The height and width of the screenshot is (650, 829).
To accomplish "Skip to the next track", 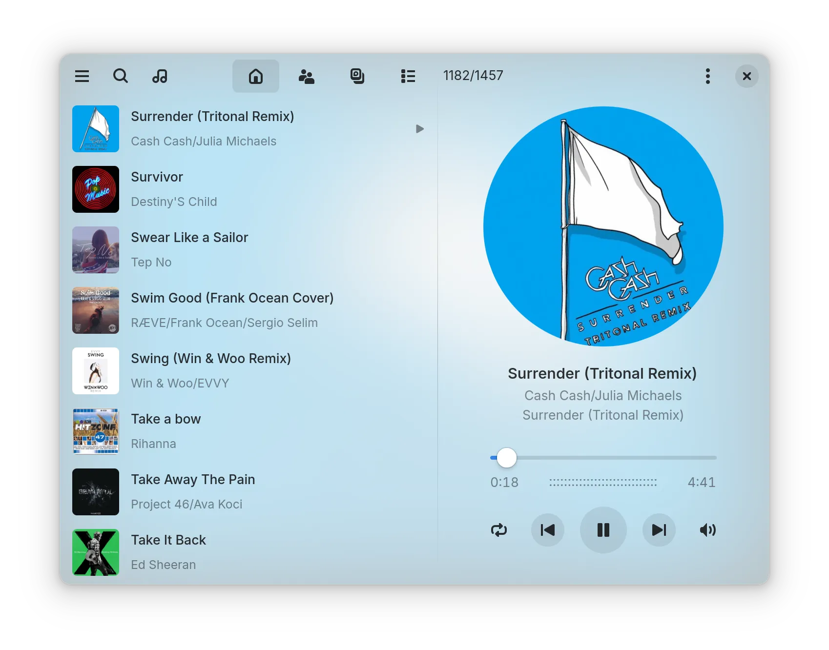I will click(x=659, y=530).
